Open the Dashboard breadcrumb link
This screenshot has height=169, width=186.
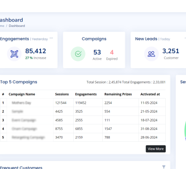coord(17,26)
